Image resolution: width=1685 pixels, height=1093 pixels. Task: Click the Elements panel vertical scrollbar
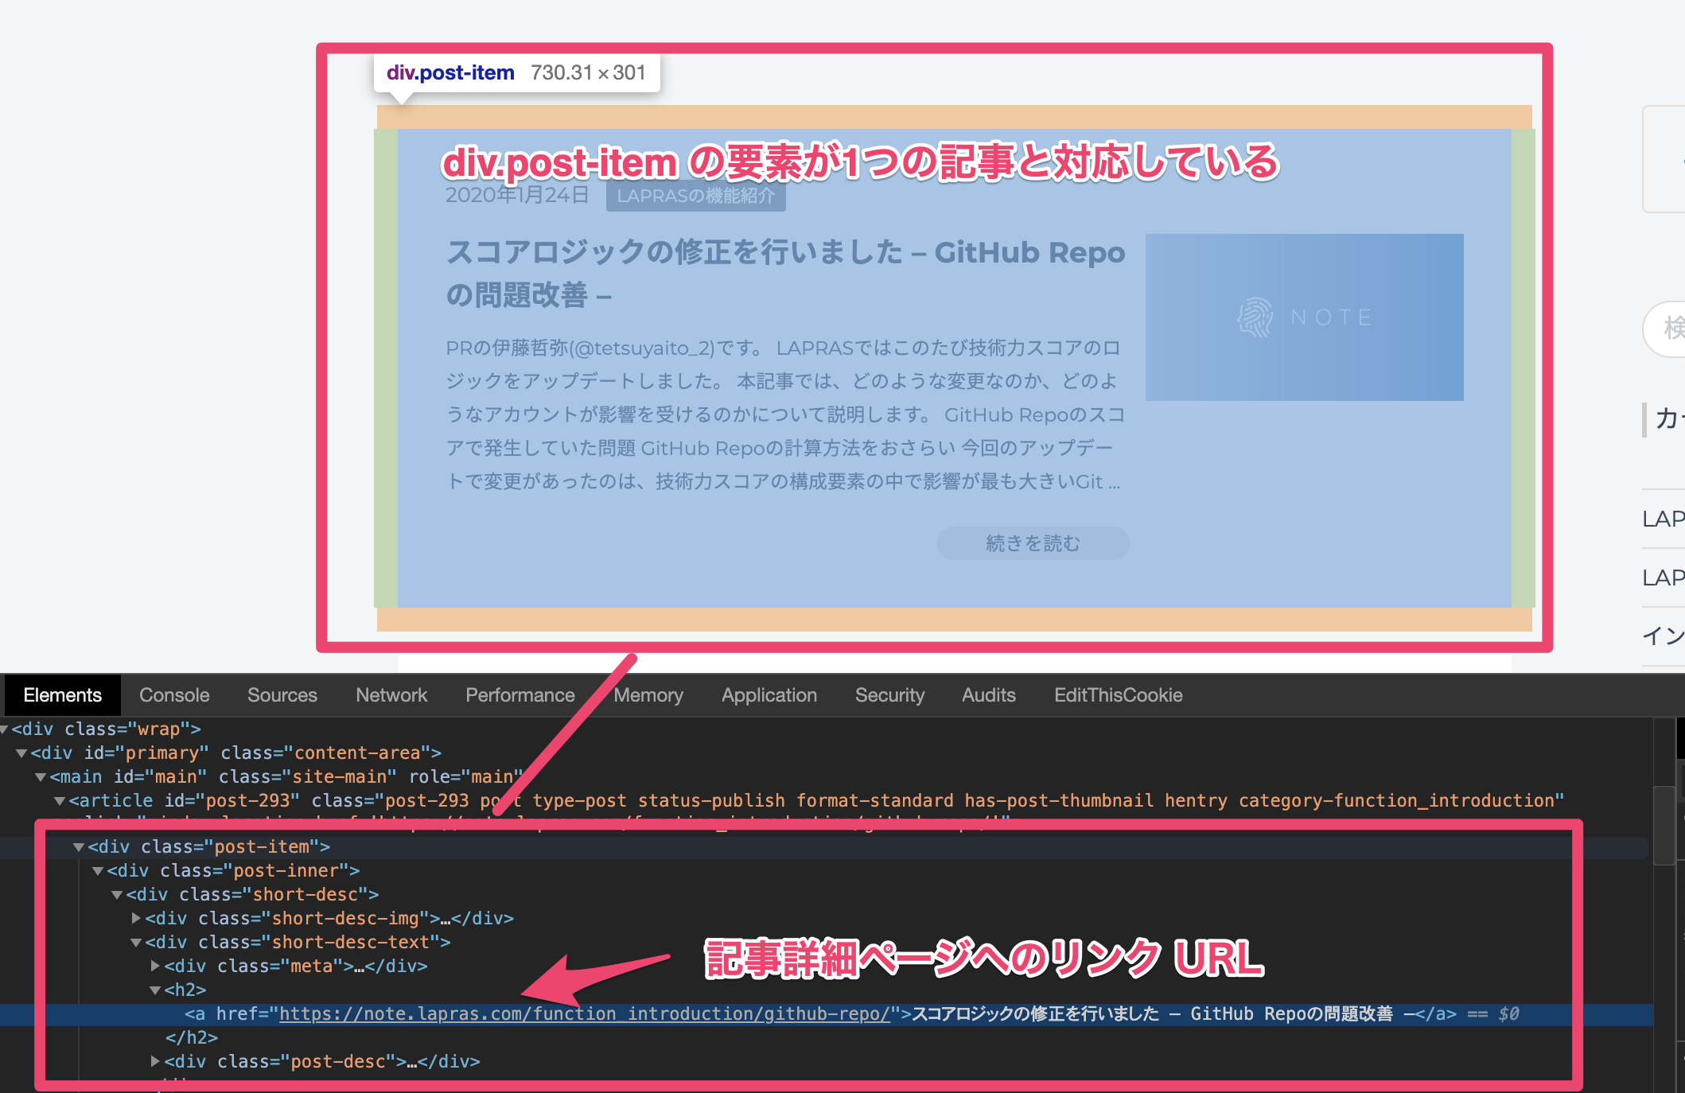[x=1664, y=825]
